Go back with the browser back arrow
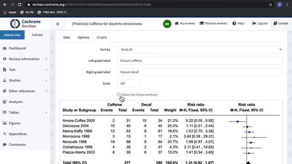Viewport: 292px width, 164px height. click(x=5, y=5)
